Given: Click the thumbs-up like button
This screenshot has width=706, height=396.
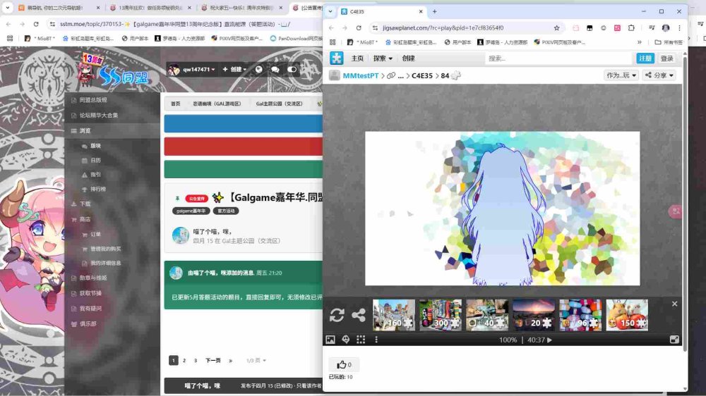Looking at the screenshot, I should [344, 364].
